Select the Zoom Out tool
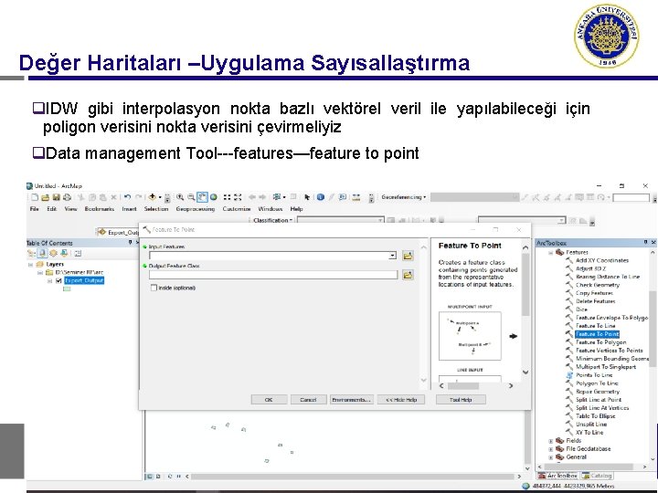 click(x=191, y=197)
